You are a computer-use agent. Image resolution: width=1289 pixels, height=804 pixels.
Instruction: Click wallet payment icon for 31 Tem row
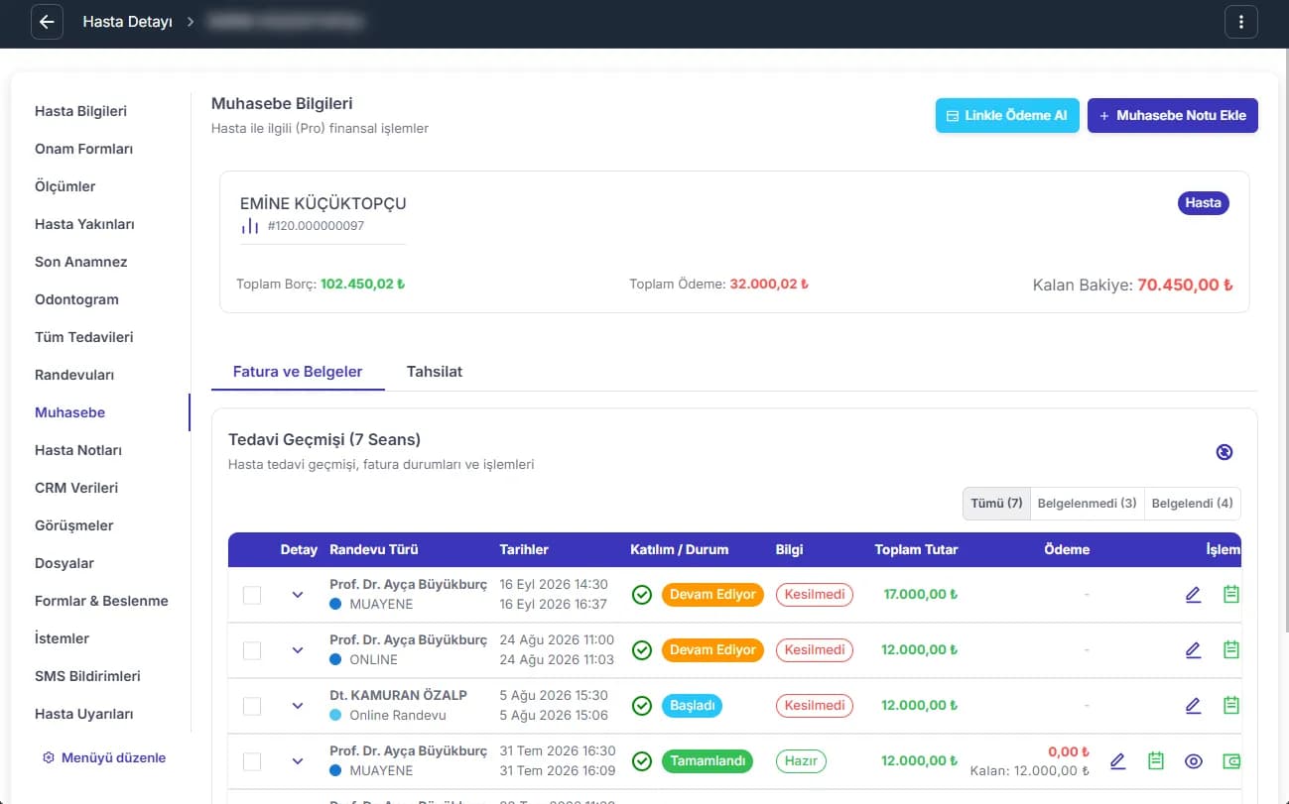click(x=1232, y=761)
